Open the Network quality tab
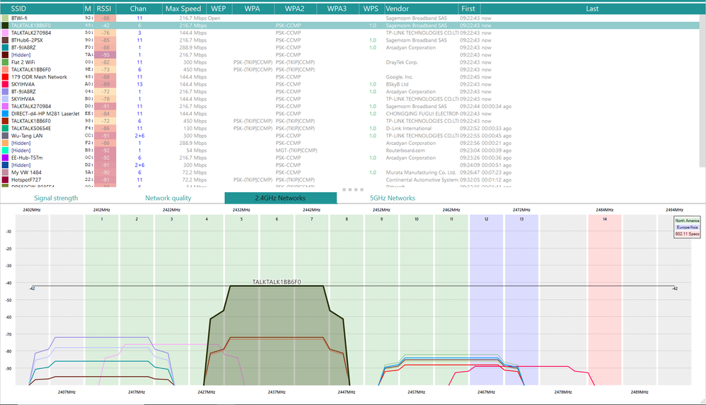Viewport: 706px width, 405px height. pyautogui.click(x=168, y=198)
